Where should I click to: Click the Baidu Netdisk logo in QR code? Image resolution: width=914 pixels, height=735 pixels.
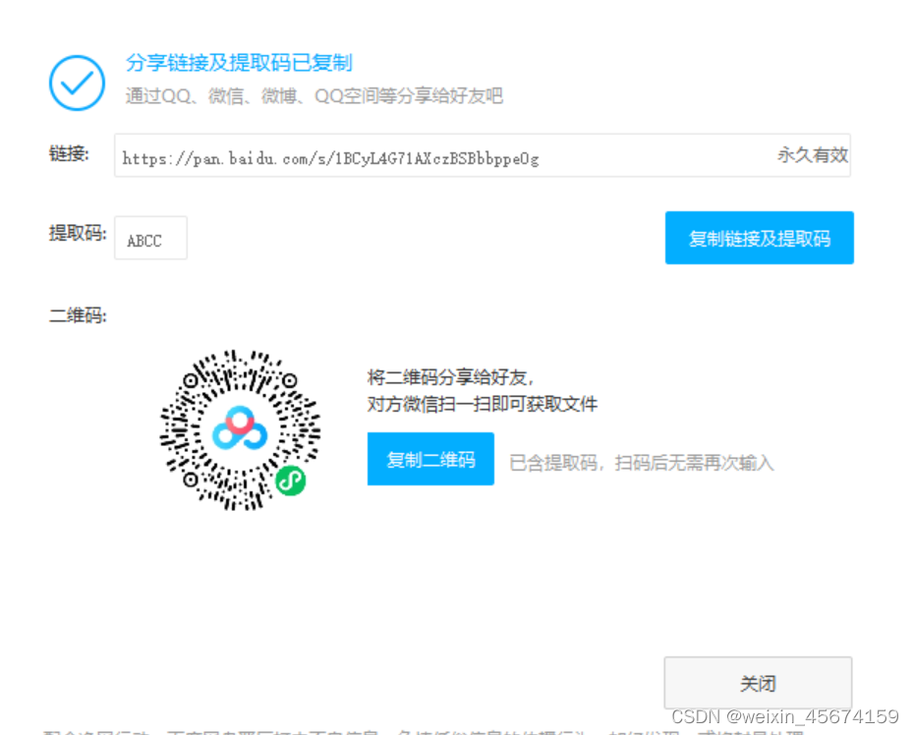coord(240,428)
